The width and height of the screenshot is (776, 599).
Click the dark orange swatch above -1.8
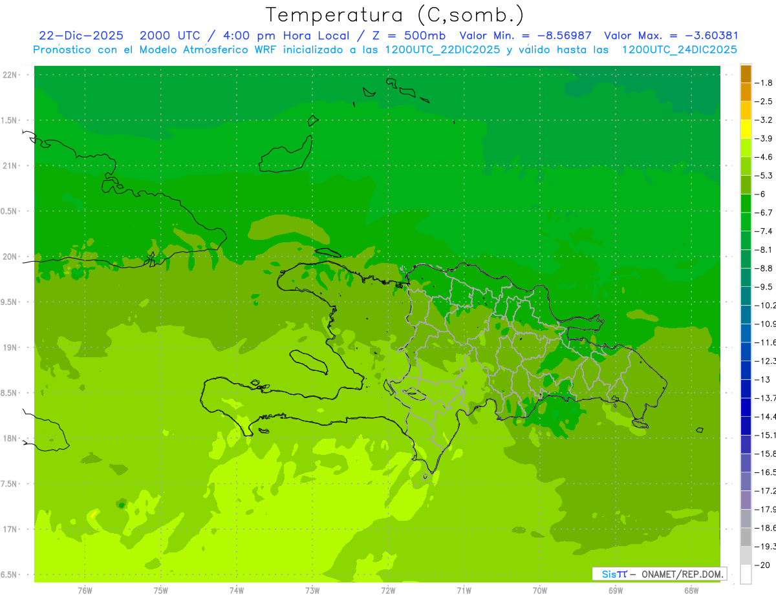pos(746,74)
